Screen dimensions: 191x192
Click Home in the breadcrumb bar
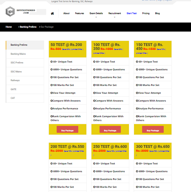click(9, 27)
